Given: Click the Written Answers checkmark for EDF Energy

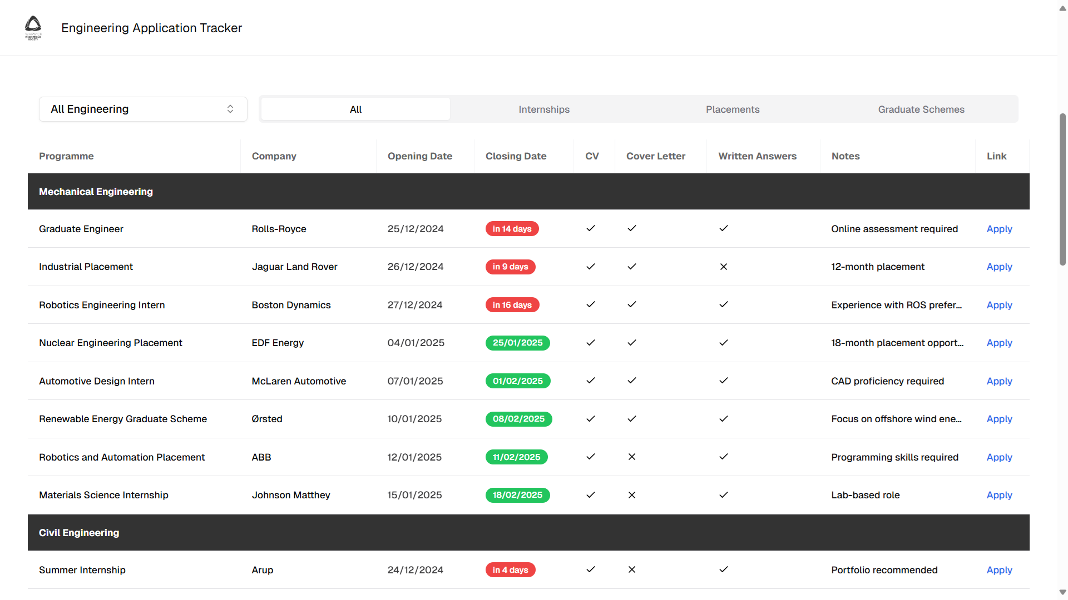Looking at the screenshot, I should click(x=724, y=343).
